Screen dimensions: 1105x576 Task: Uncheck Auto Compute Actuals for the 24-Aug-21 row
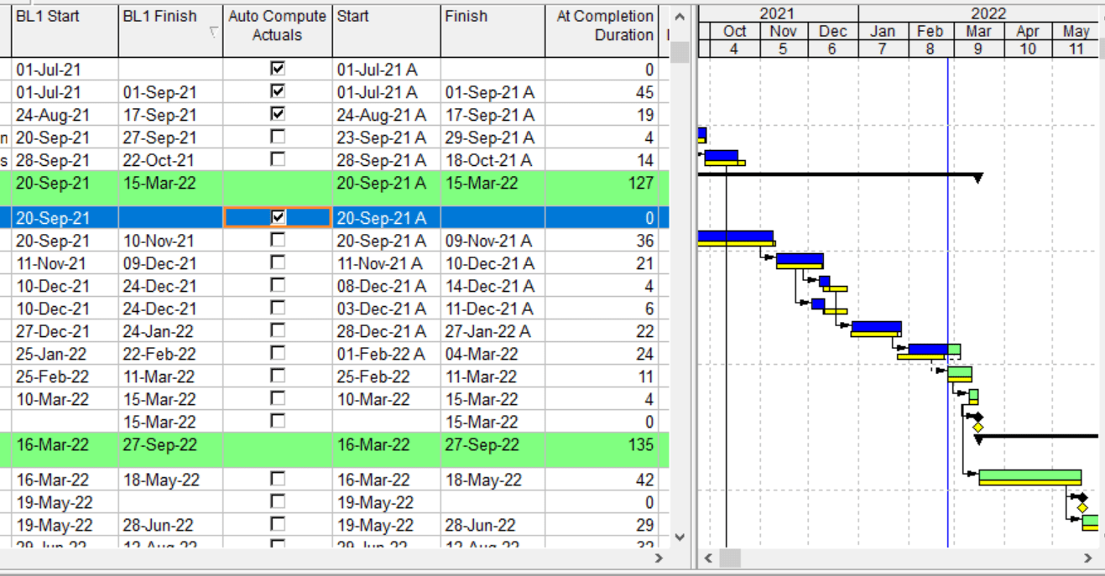pyautogui.click(x=278, y=113)
